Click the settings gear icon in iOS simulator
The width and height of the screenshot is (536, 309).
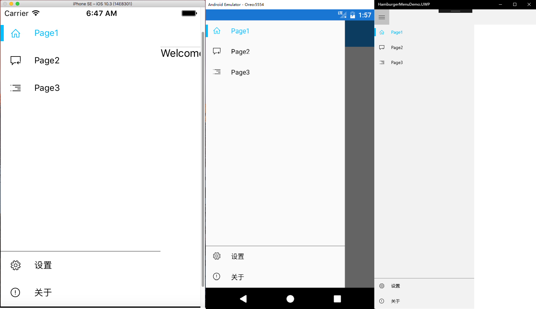(16, 265)
